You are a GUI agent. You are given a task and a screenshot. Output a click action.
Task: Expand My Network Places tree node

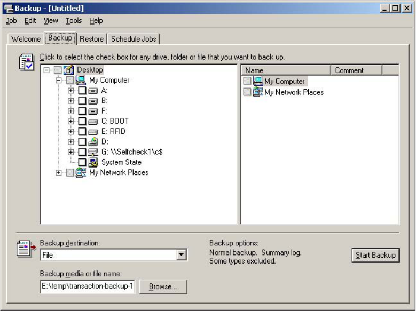point(59,173)
